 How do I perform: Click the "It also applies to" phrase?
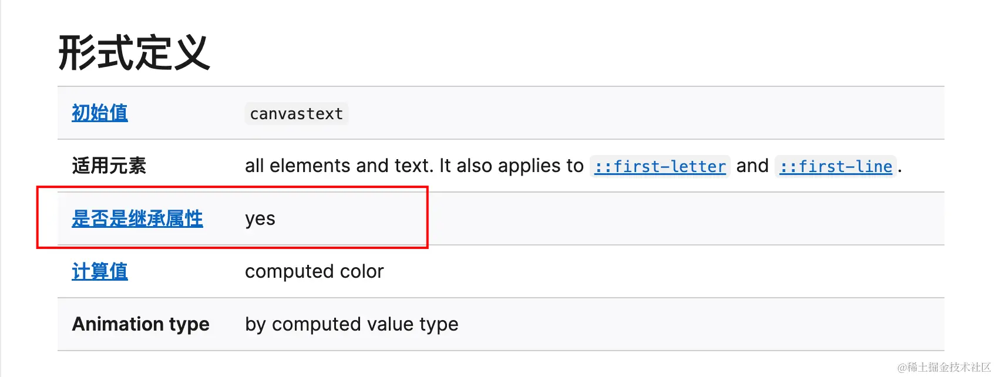pos(511,166)
